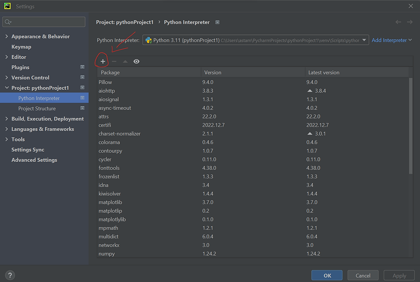The width and height of the screenshot is (420, 282).
Task: Click the OK button
Action: coord(327,275)
